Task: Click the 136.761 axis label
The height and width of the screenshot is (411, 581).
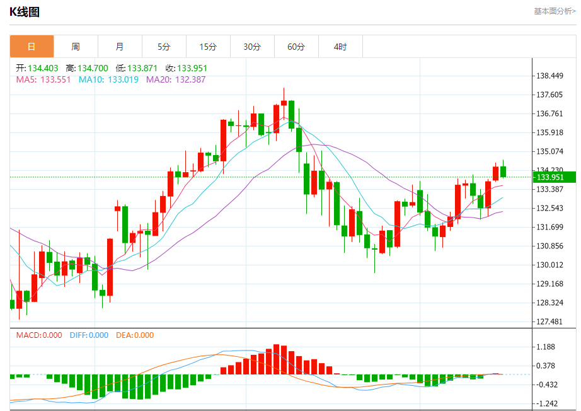Action: pos(550,113)
